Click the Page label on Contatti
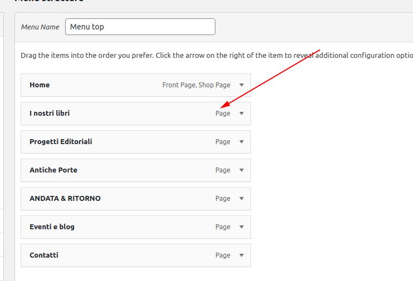Image resolution: width=413 pixels, height=281 pixels. 223,255
